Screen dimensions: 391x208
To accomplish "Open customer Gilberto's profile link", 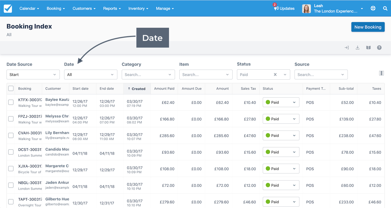I will (57, 199).
